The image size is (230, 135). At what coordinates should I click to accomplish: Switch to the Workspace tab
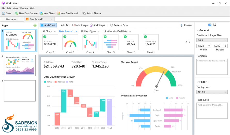[x=12, y=19]
